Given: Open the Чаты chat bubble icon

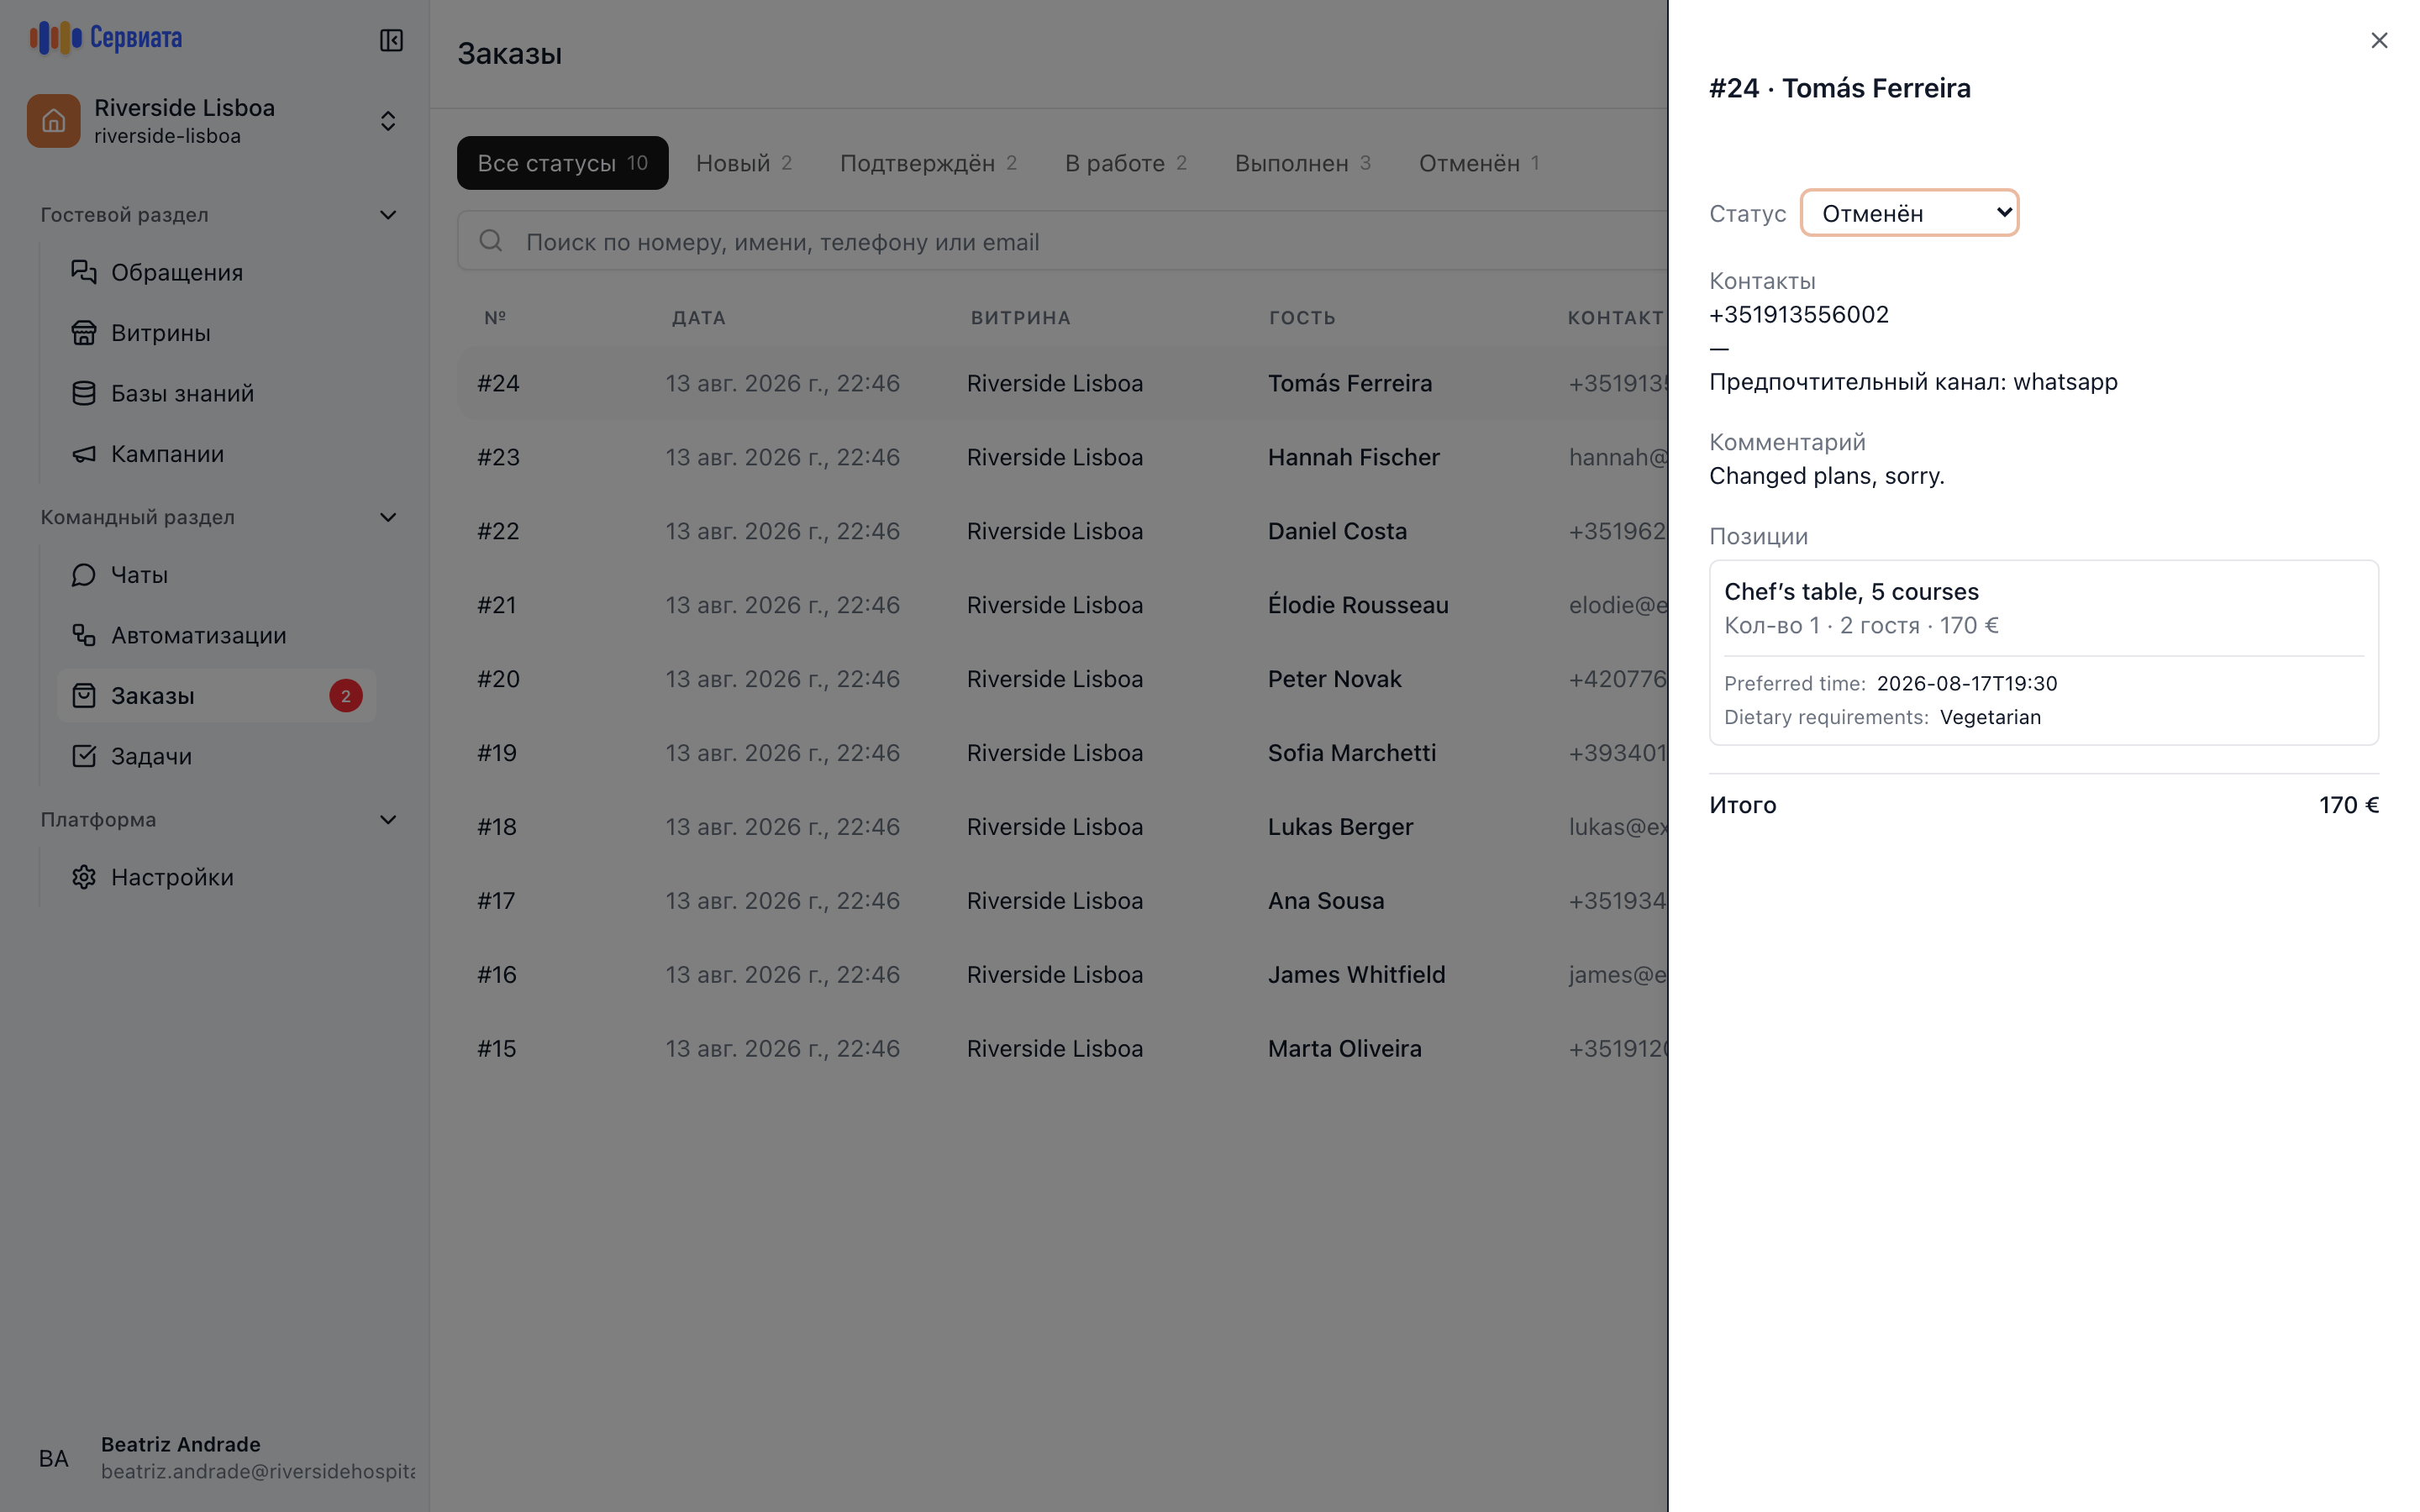Looking at the screenshot, I should 84,575.
